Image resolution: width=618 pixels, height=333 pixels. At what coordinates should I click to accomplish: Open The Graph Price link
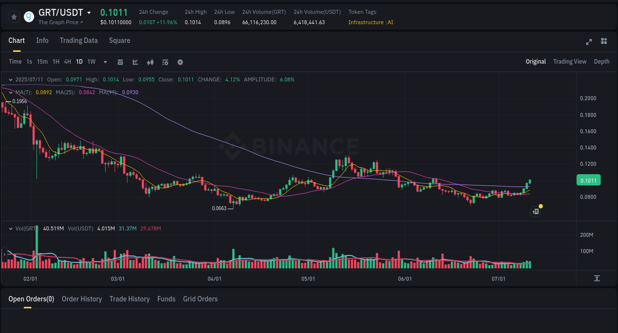click(61, 22)
